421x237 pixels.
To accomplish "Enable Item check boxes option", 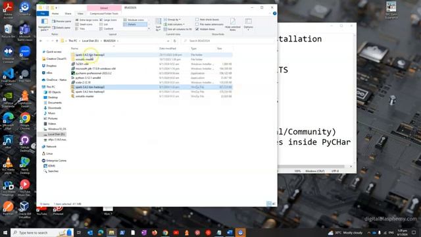I will (x=207, y=20).
